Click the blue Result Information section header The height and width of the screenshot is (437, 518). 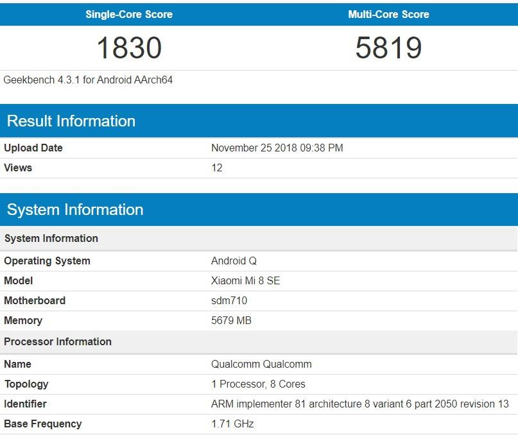(x=71, y=121)
